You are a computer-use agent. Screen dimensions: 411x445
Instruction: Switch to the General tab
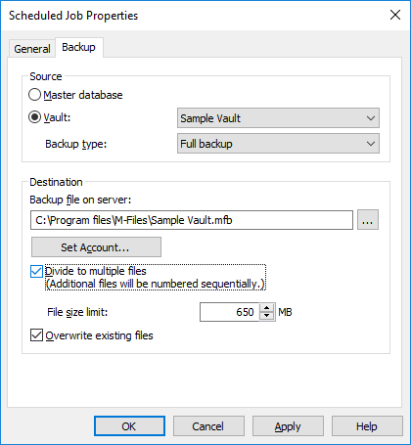[32, 49]
